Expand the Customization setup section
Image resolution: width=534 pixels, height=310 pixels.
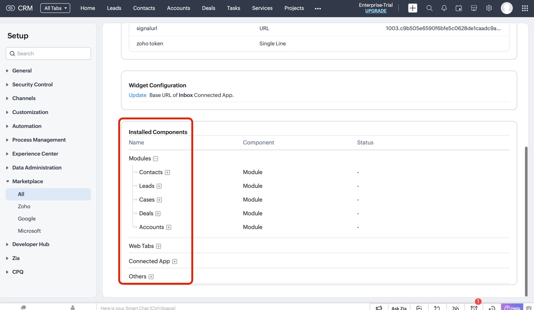tap(30, 112)
